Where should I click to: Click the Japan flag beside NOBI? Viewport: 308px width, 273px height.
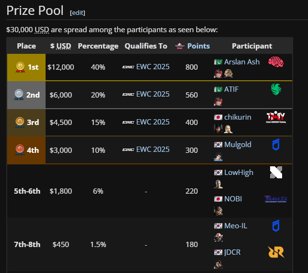tap(218, 199)
